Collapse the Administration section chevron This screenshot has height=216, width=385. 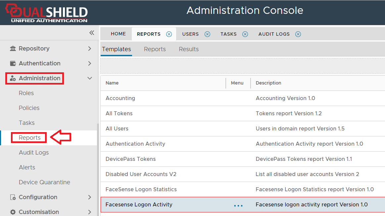(x=89, y=78)
